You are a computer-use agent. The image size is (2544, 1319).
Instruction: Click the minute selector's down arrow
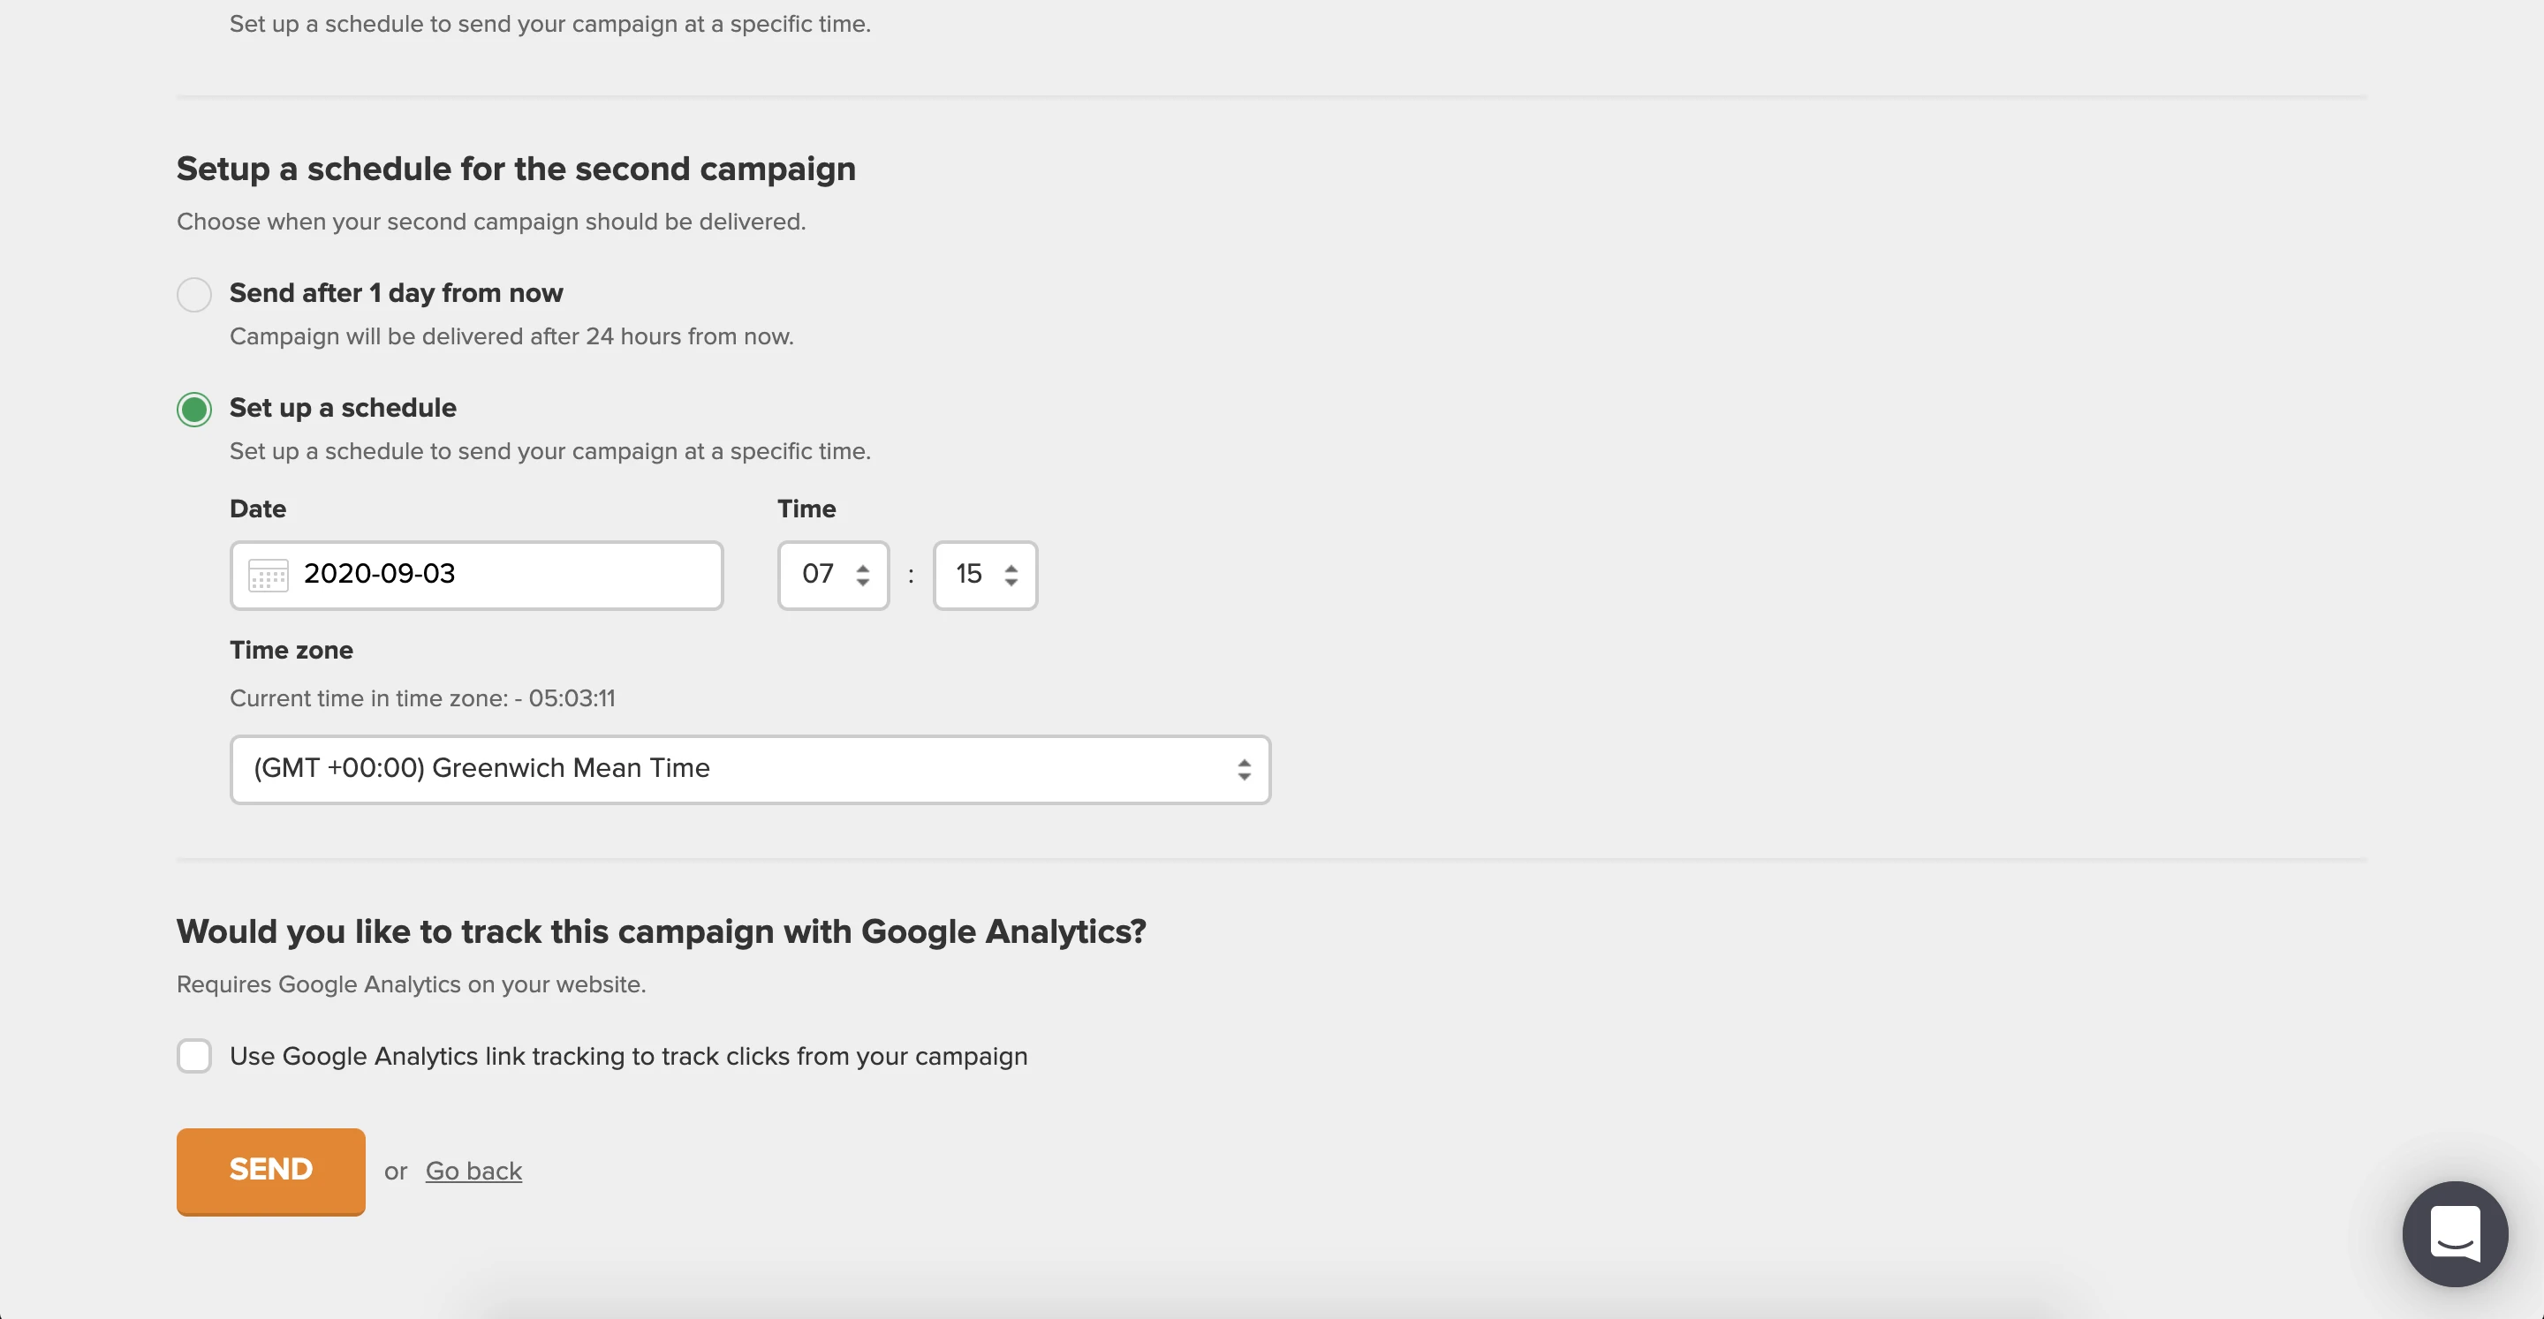coord(1011,584)
